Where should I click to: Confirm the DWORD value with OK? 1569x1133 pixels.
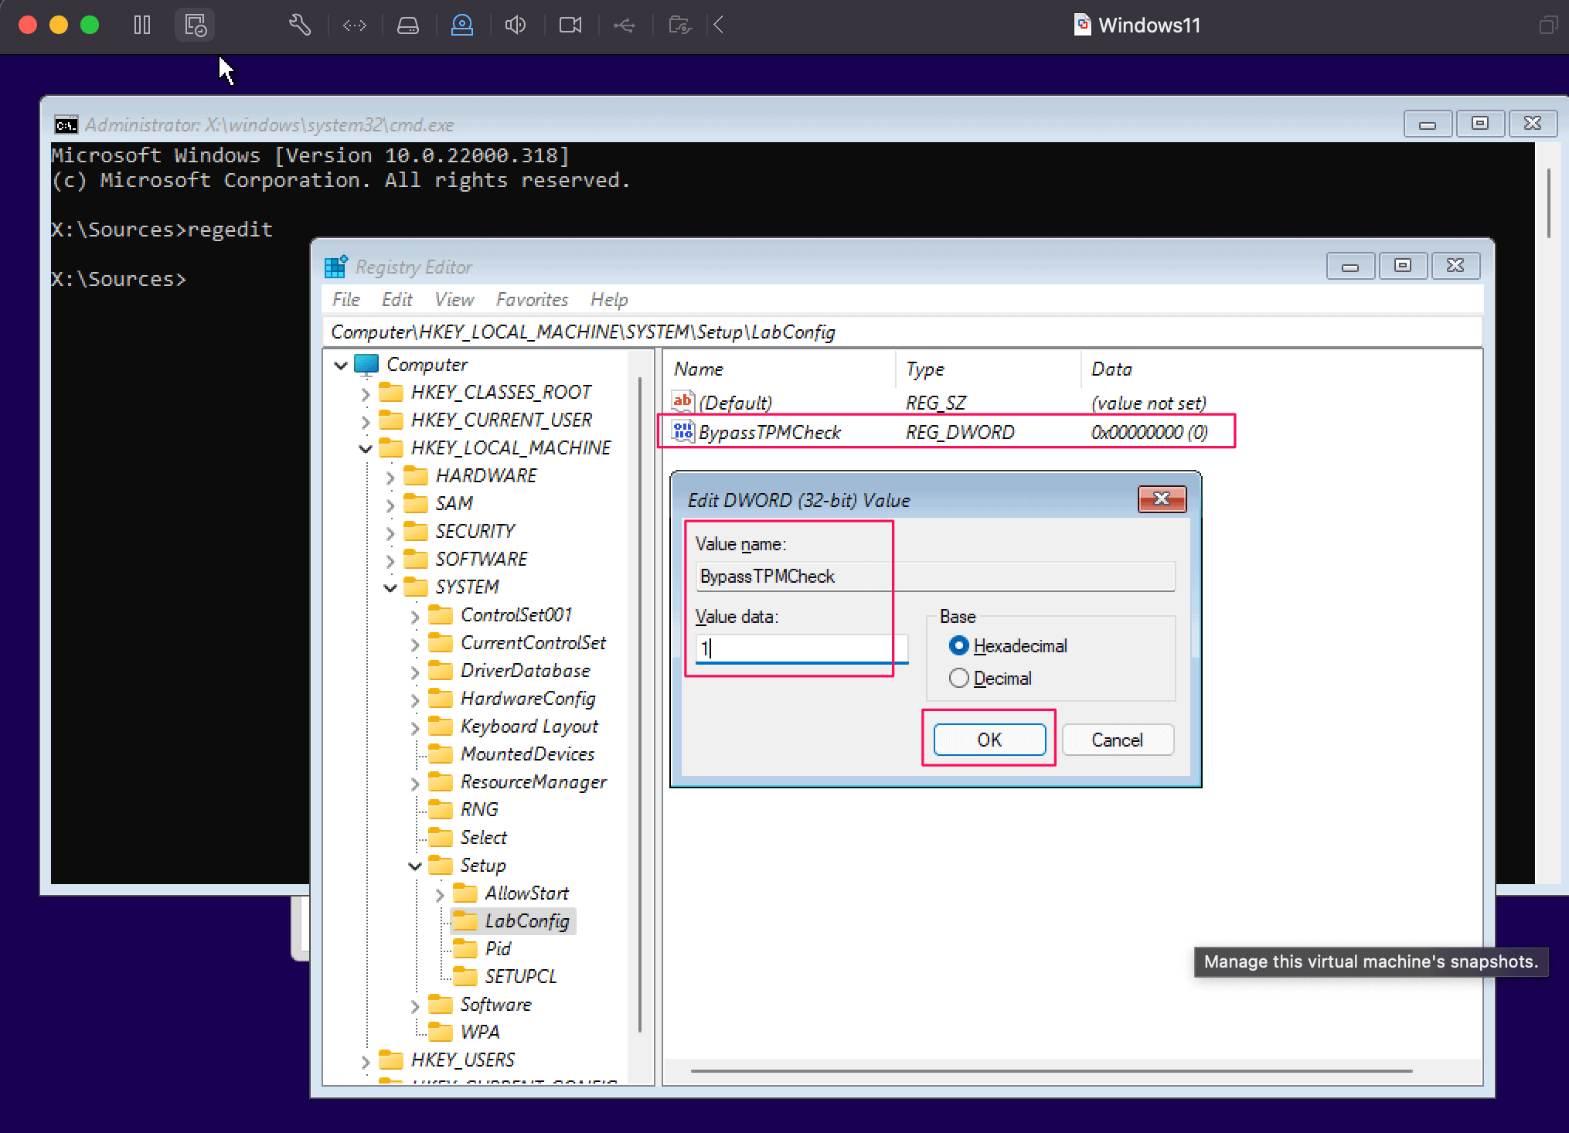[x=989, y=740]
